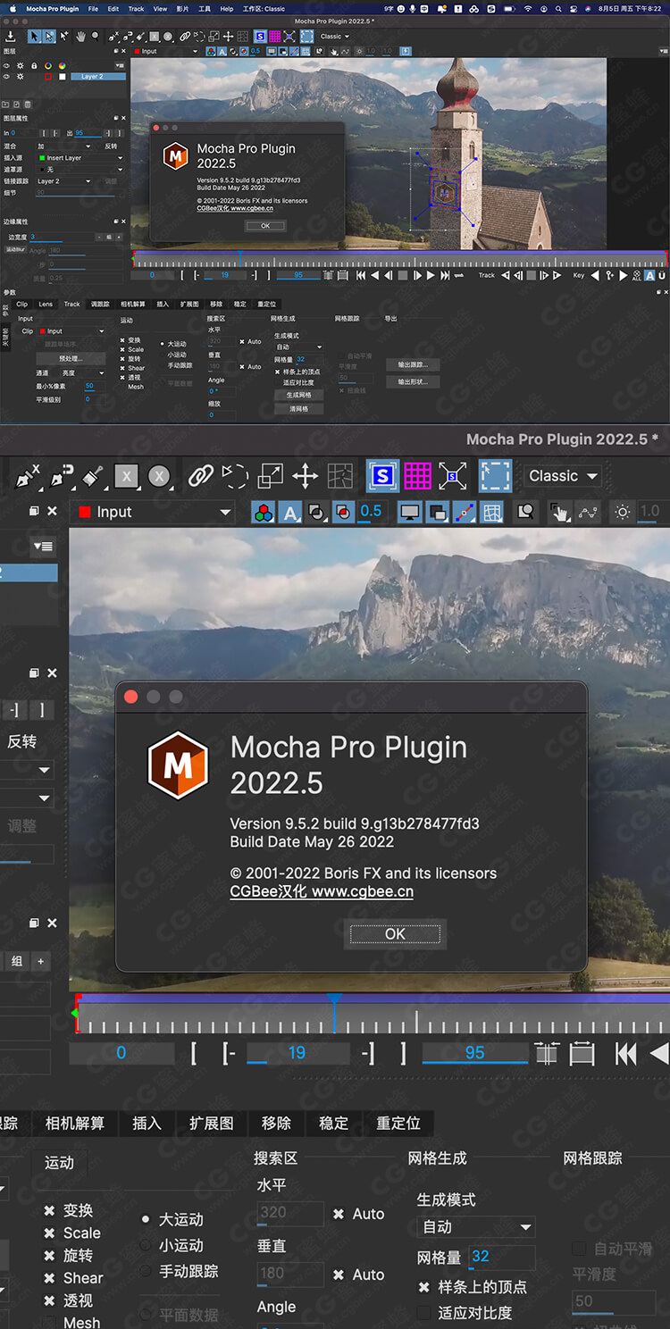The image size is (670, 1329).
Task: Activate the four-arrow move tool in enlarged toolbar
Action: coord(305,476)
